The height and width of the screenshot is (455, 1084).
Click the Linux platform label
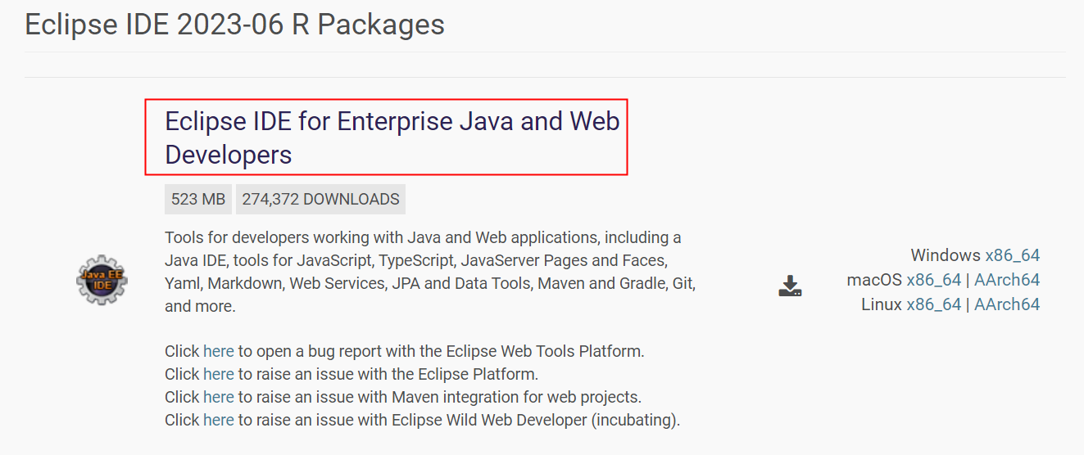pyautogui.click(x=881, y=304)
